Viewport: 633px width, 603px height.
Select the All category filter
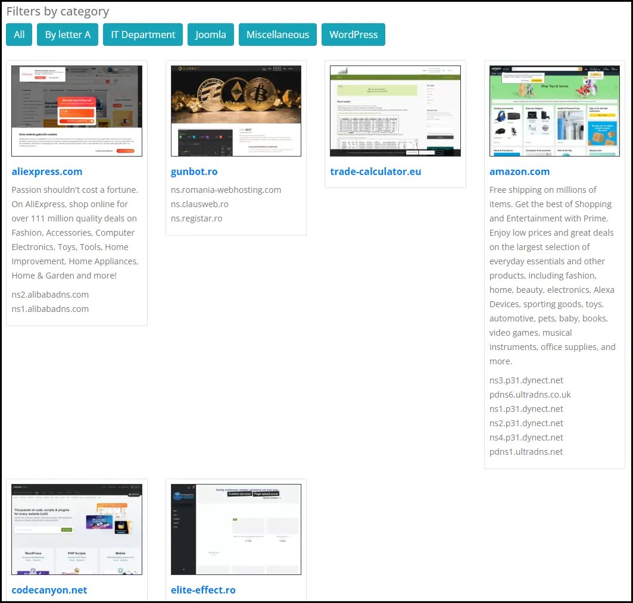pyautogui.click(x=19, y=35)
